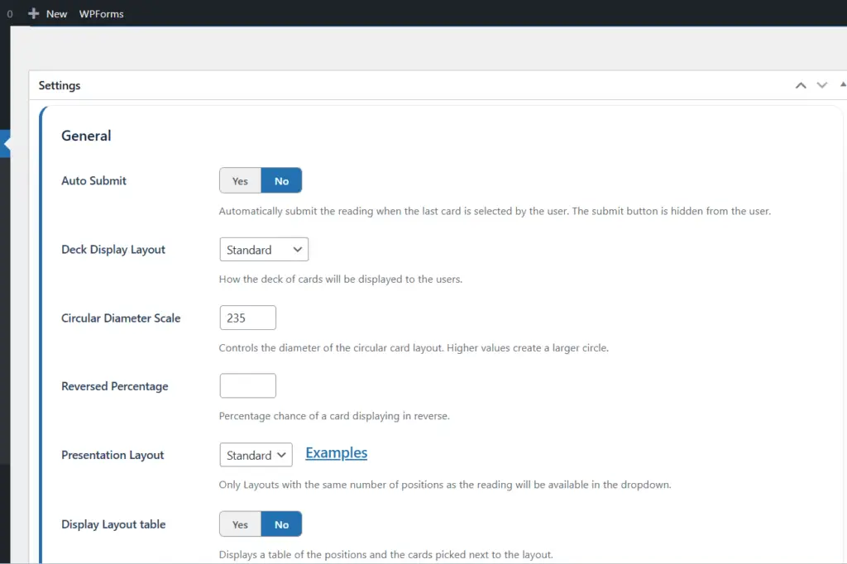
Task: Click the text 'Displays a table of the positions'
Action: (x=386, y=555)
